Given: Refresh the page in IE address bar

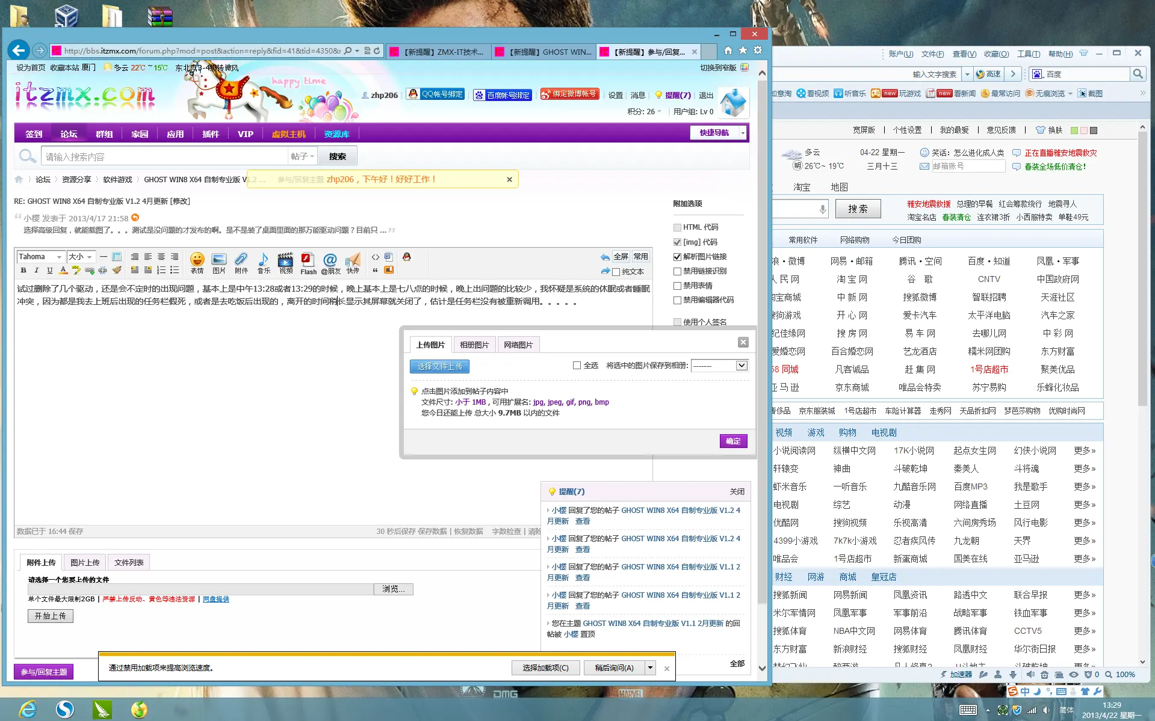Looking at the screenshot, I should click(377, 51).
